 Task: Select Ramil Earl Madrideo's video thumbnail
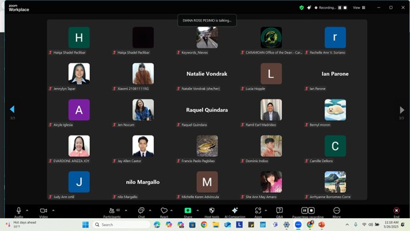click(271, 110)
